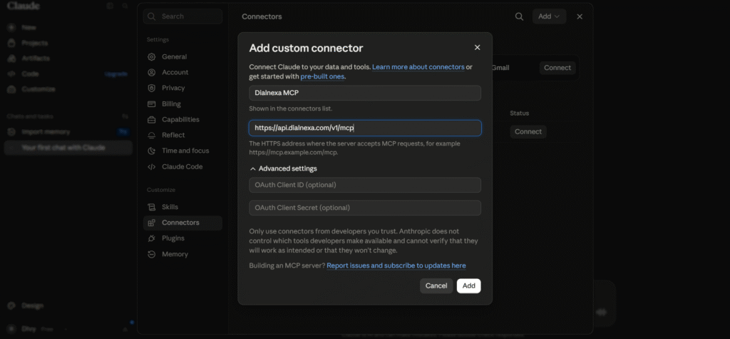Click the Reflect icon
Image resolution: width=730 pixels, height=339 pixels.
(151, 135)
